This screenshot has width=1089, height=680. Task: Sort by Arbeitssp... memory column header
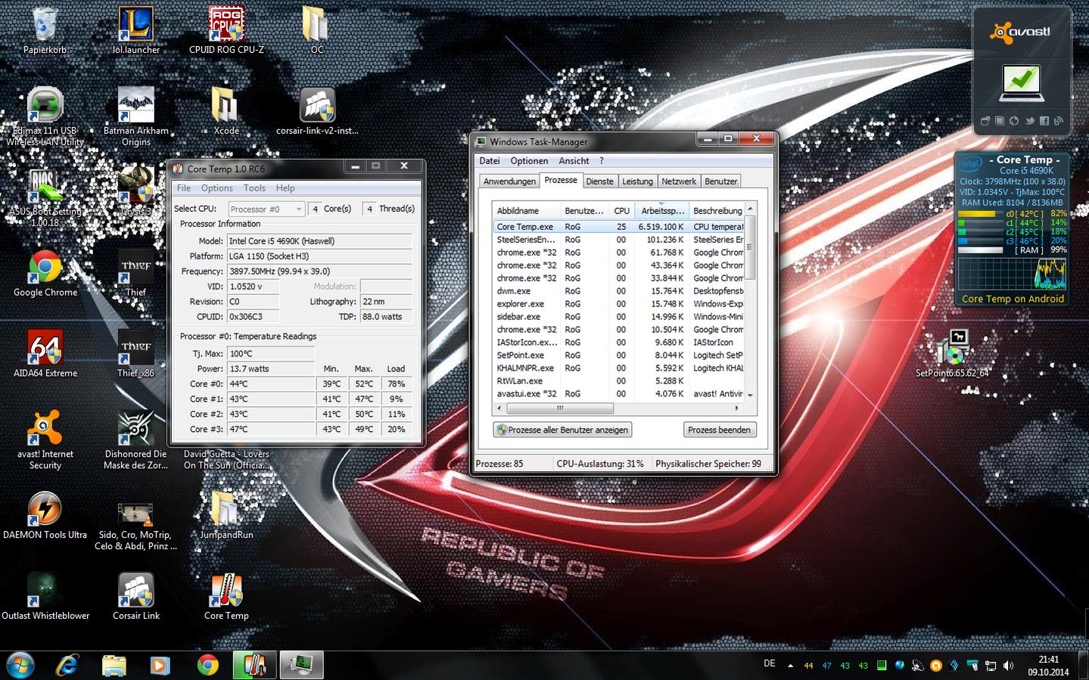(x=662, y=211)
